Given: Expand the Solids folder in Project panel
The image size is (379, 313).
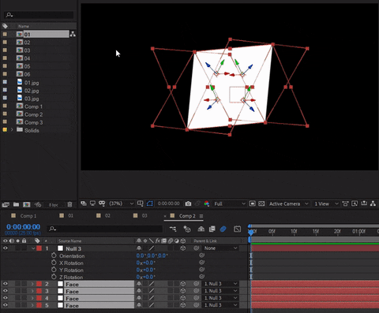Looking at the screenshot, I should pyautogui.click(x=12, y=130).
